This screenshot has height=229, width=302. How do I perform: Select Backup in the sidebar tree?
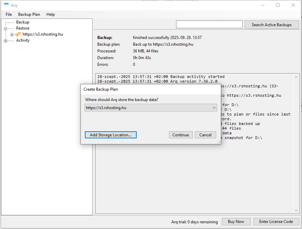[23, 22]
